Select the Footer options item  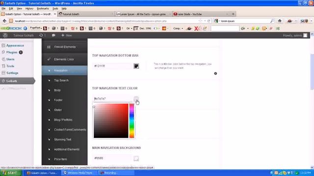click(x=64, y=100)
